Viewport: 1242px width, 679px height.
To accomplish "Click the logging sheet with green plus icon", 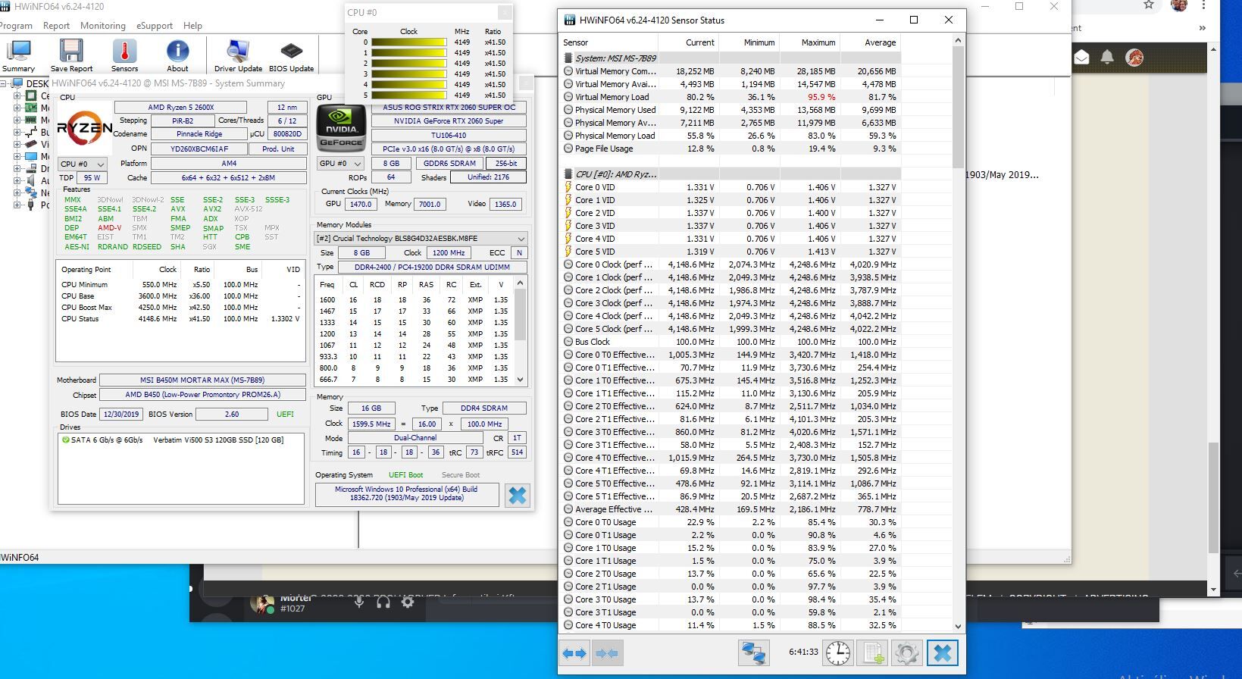I will [x=872, y=653].
